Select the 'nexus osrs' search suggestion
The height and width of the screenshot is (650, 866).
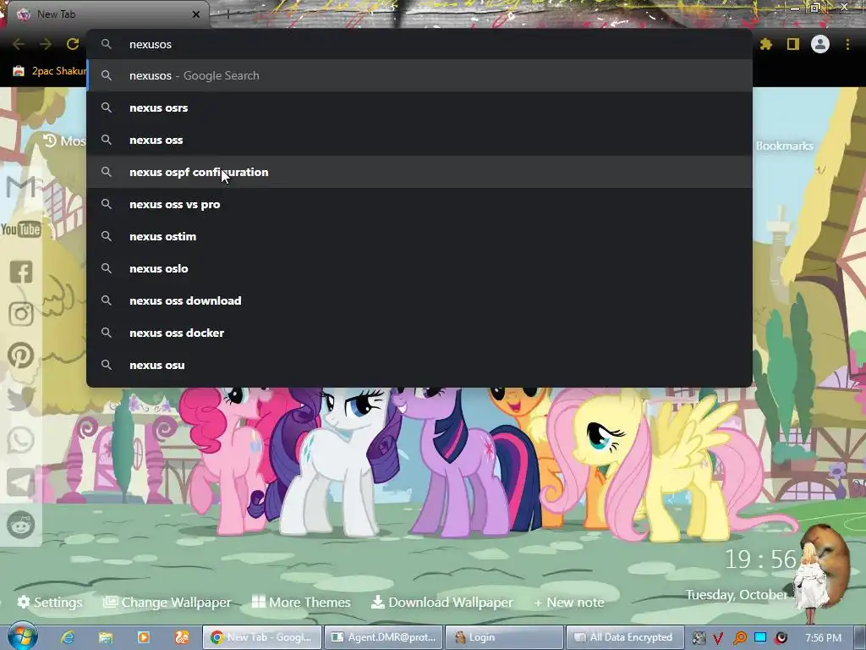[x=419, y=107]
